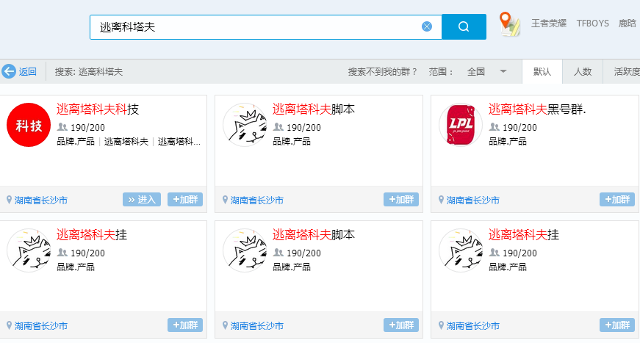The width and height of the screenshot is (640, 343).
Task: Open group 逃离塔科夫黑号群.
Action: tap(537, 109)
